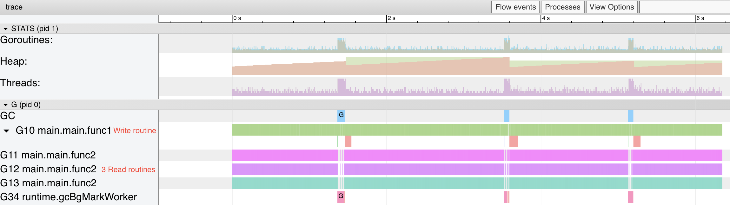
Task: Open the Processes selector
Action: tap(563, 7)
